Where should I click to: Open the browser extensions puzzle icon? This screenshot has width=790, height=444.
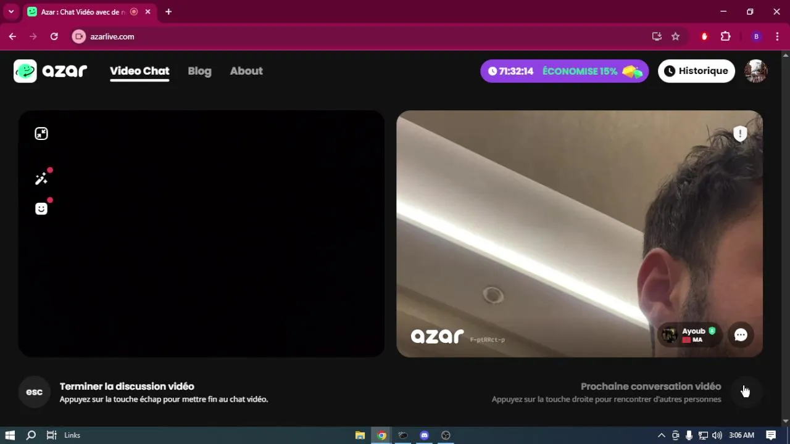(x=725, y=36)
